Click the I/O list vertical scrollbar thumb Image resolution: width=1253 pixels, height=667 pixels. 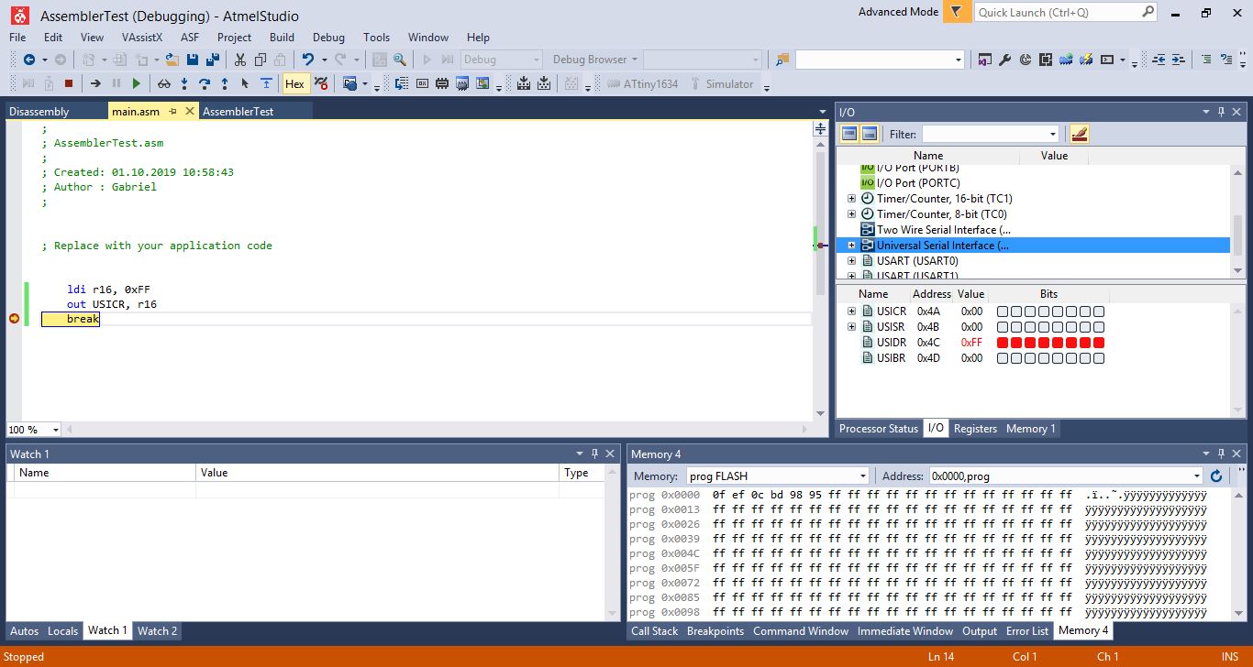1237,237
